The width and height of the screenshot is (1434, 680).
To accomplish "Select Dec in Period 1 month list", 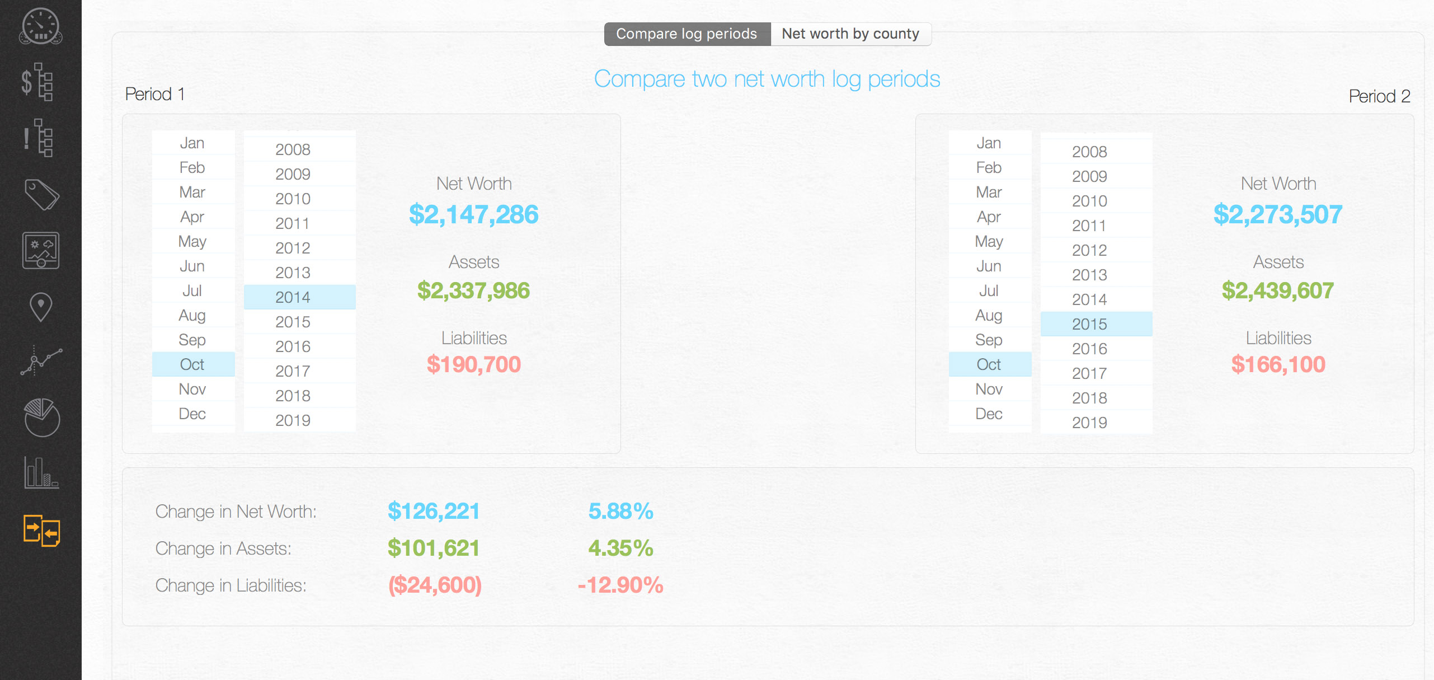I will coord(193,414).
